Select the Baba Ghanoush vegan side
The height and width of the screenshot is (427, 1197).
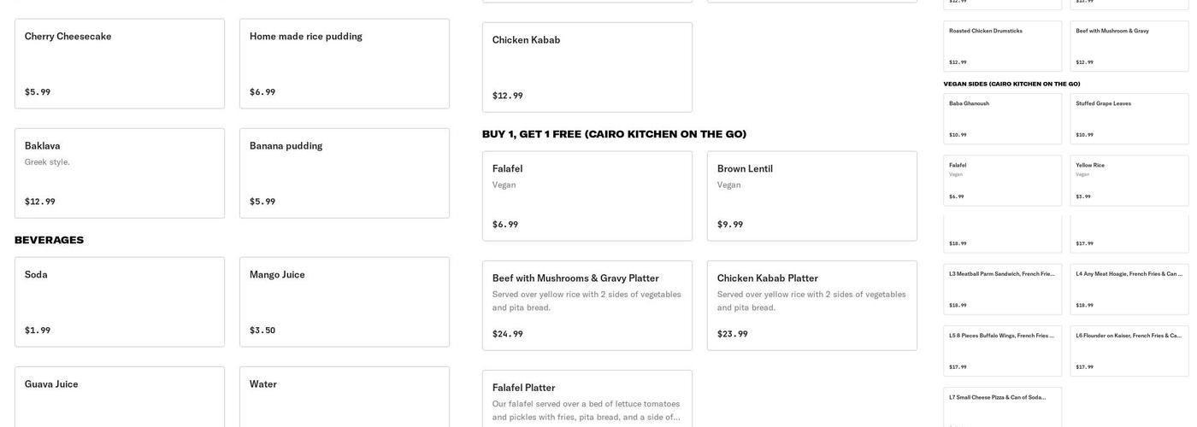pos(1003,119)
